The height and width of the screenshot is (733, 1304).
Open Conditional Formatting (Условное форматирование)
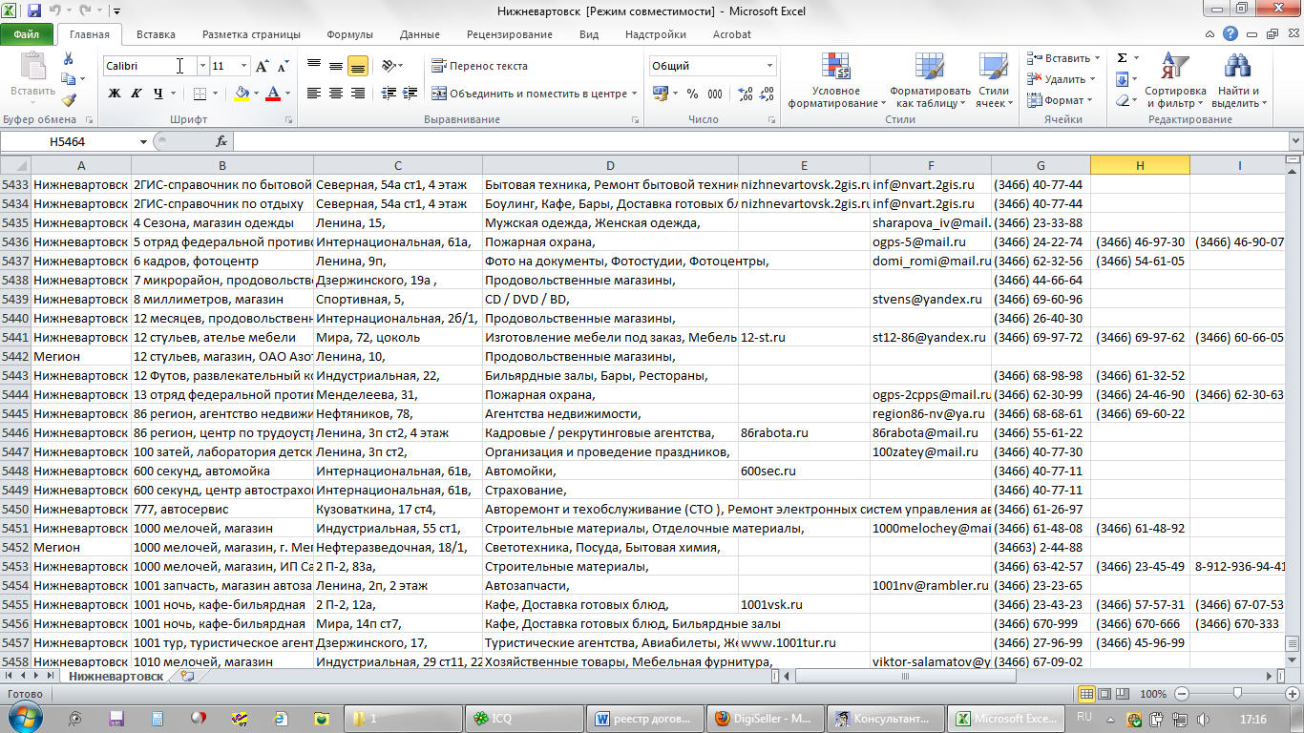[x=835, y=80]
